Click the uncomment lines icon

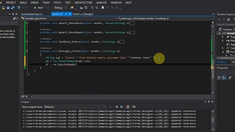coord(97,8)
